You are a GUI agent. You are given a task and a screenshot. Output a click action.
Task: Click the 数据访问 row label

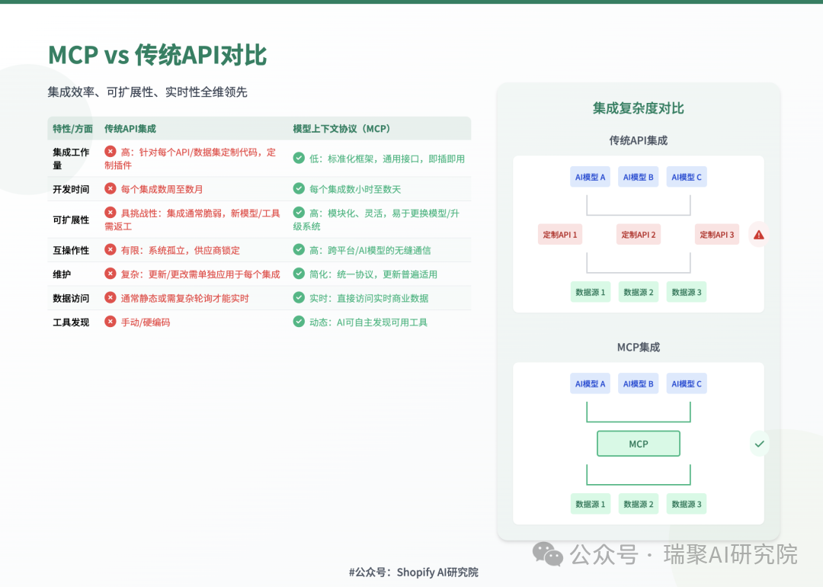pyautogui.click(x=71, y=298)
